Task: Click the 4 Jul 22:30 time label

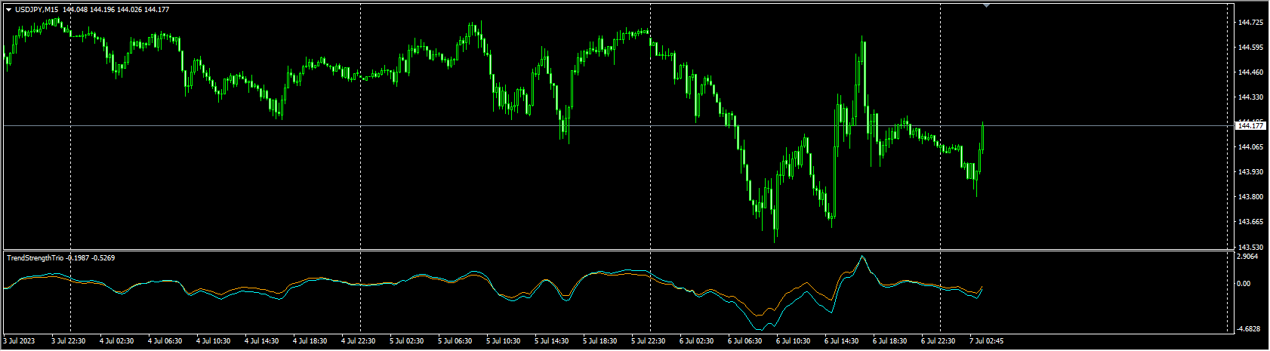Action: pos(359,341)
